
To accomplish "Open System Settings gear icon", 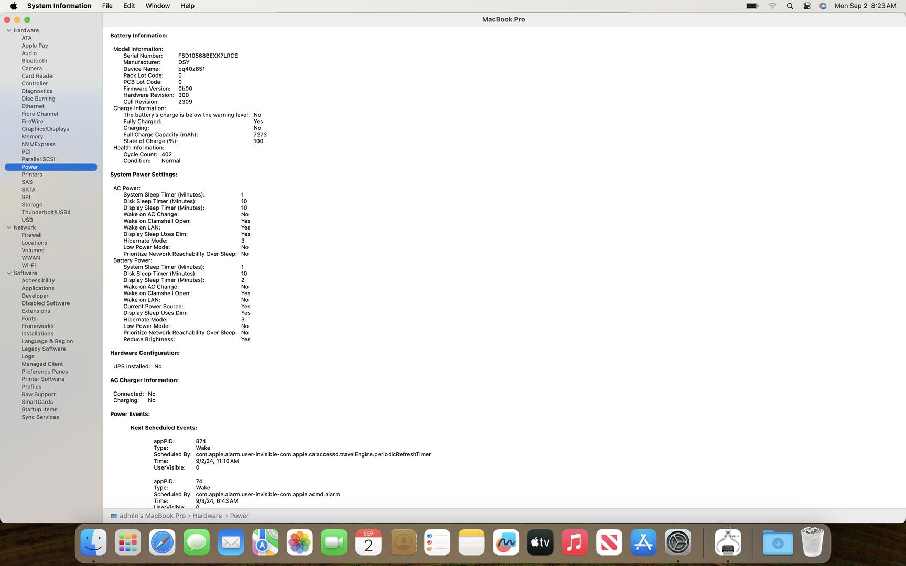I will tap(677, 542).
